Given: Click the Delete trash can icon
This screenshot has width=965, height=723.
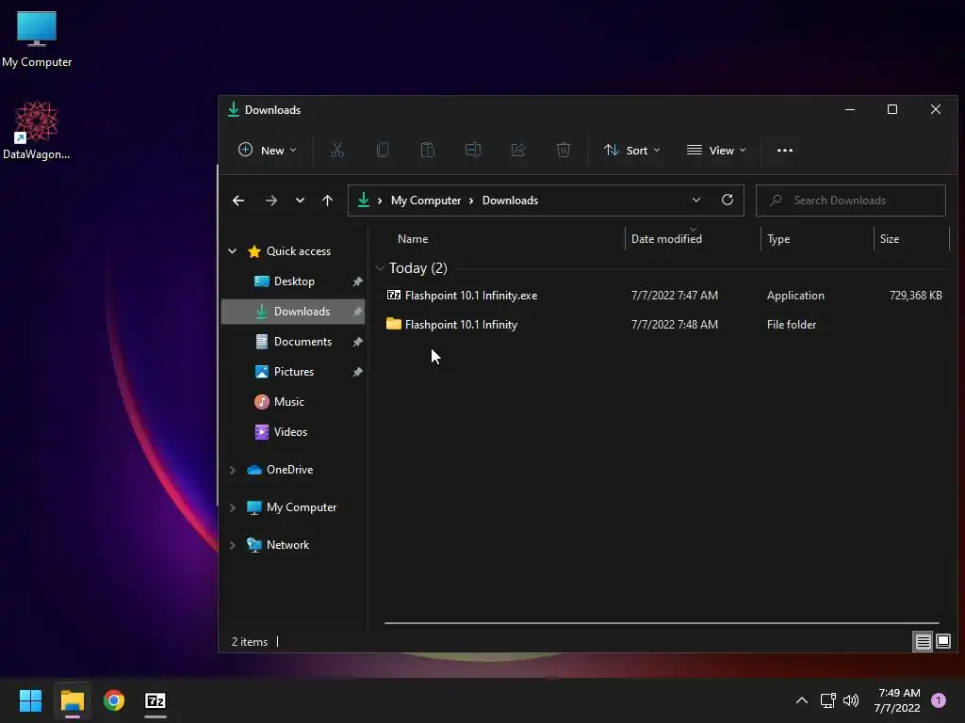Looking at the screenshot, I should pyautogui.click(x=564, y=150).
